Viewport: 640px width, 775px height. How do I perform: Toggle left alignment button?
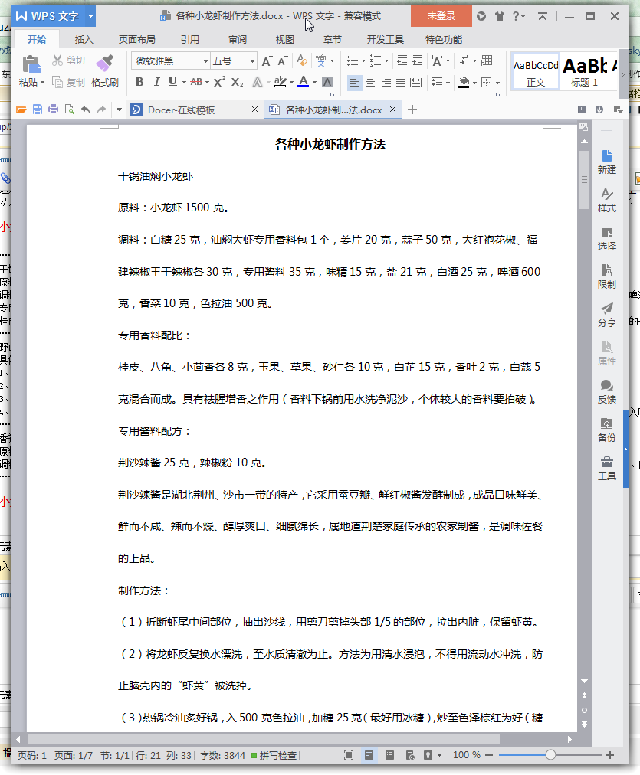(x=353, y=82)
